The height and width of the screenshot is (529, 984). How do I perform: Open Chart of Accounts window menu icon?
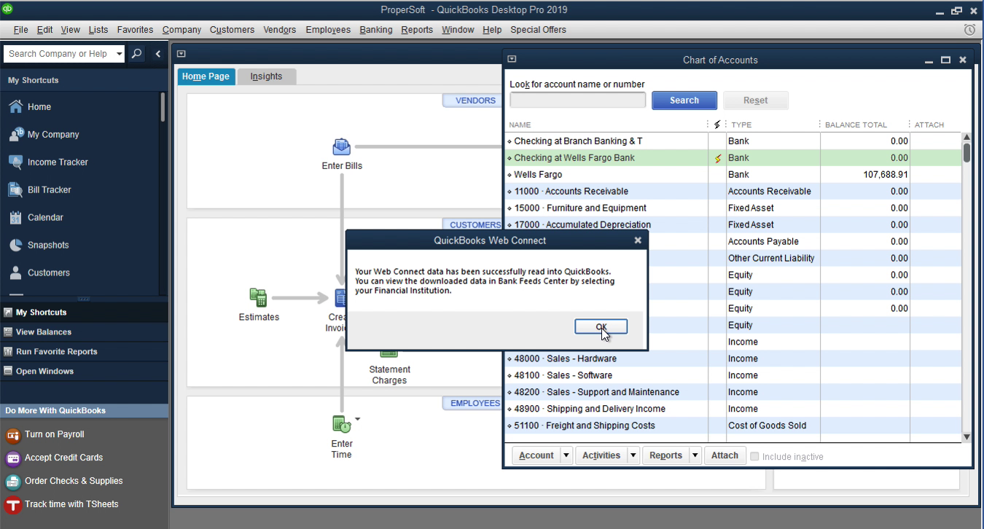pyautogui.click(x=512, y=60)
